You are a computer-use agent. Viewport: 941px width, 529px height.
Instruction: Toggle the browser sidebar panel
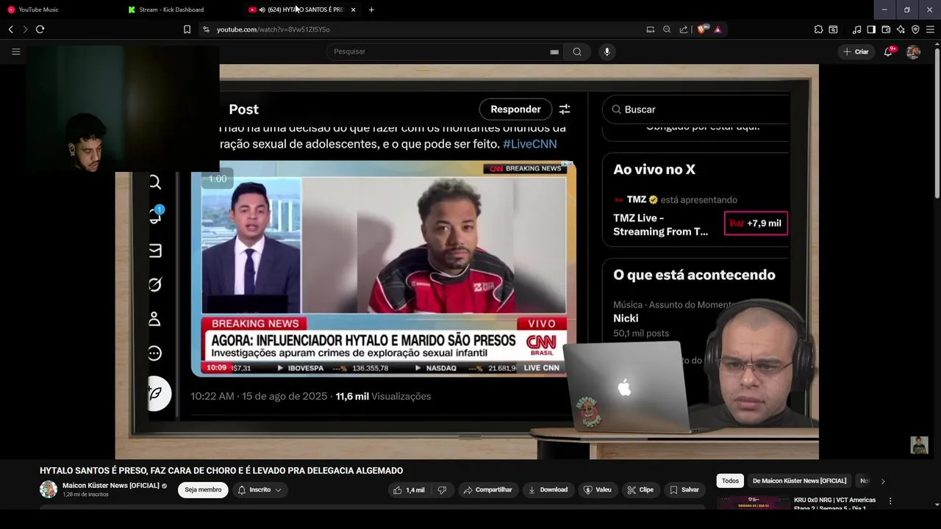point(871,29)
